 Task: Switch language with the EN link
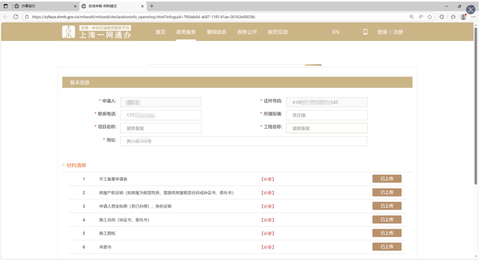click(x=336, y=32)
